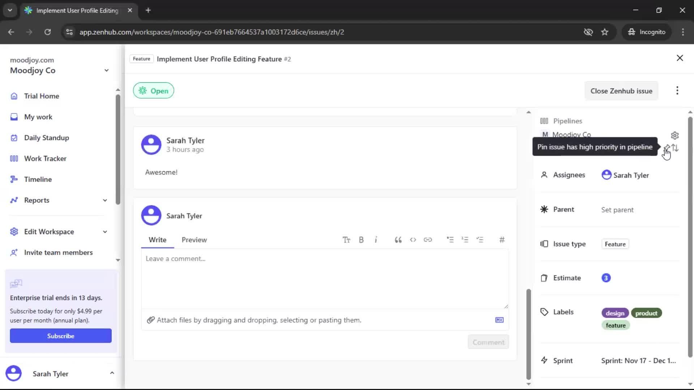This screenshot has width=694, height=390.
Task: Click the code block icon
Action: [x=413, y=239]
